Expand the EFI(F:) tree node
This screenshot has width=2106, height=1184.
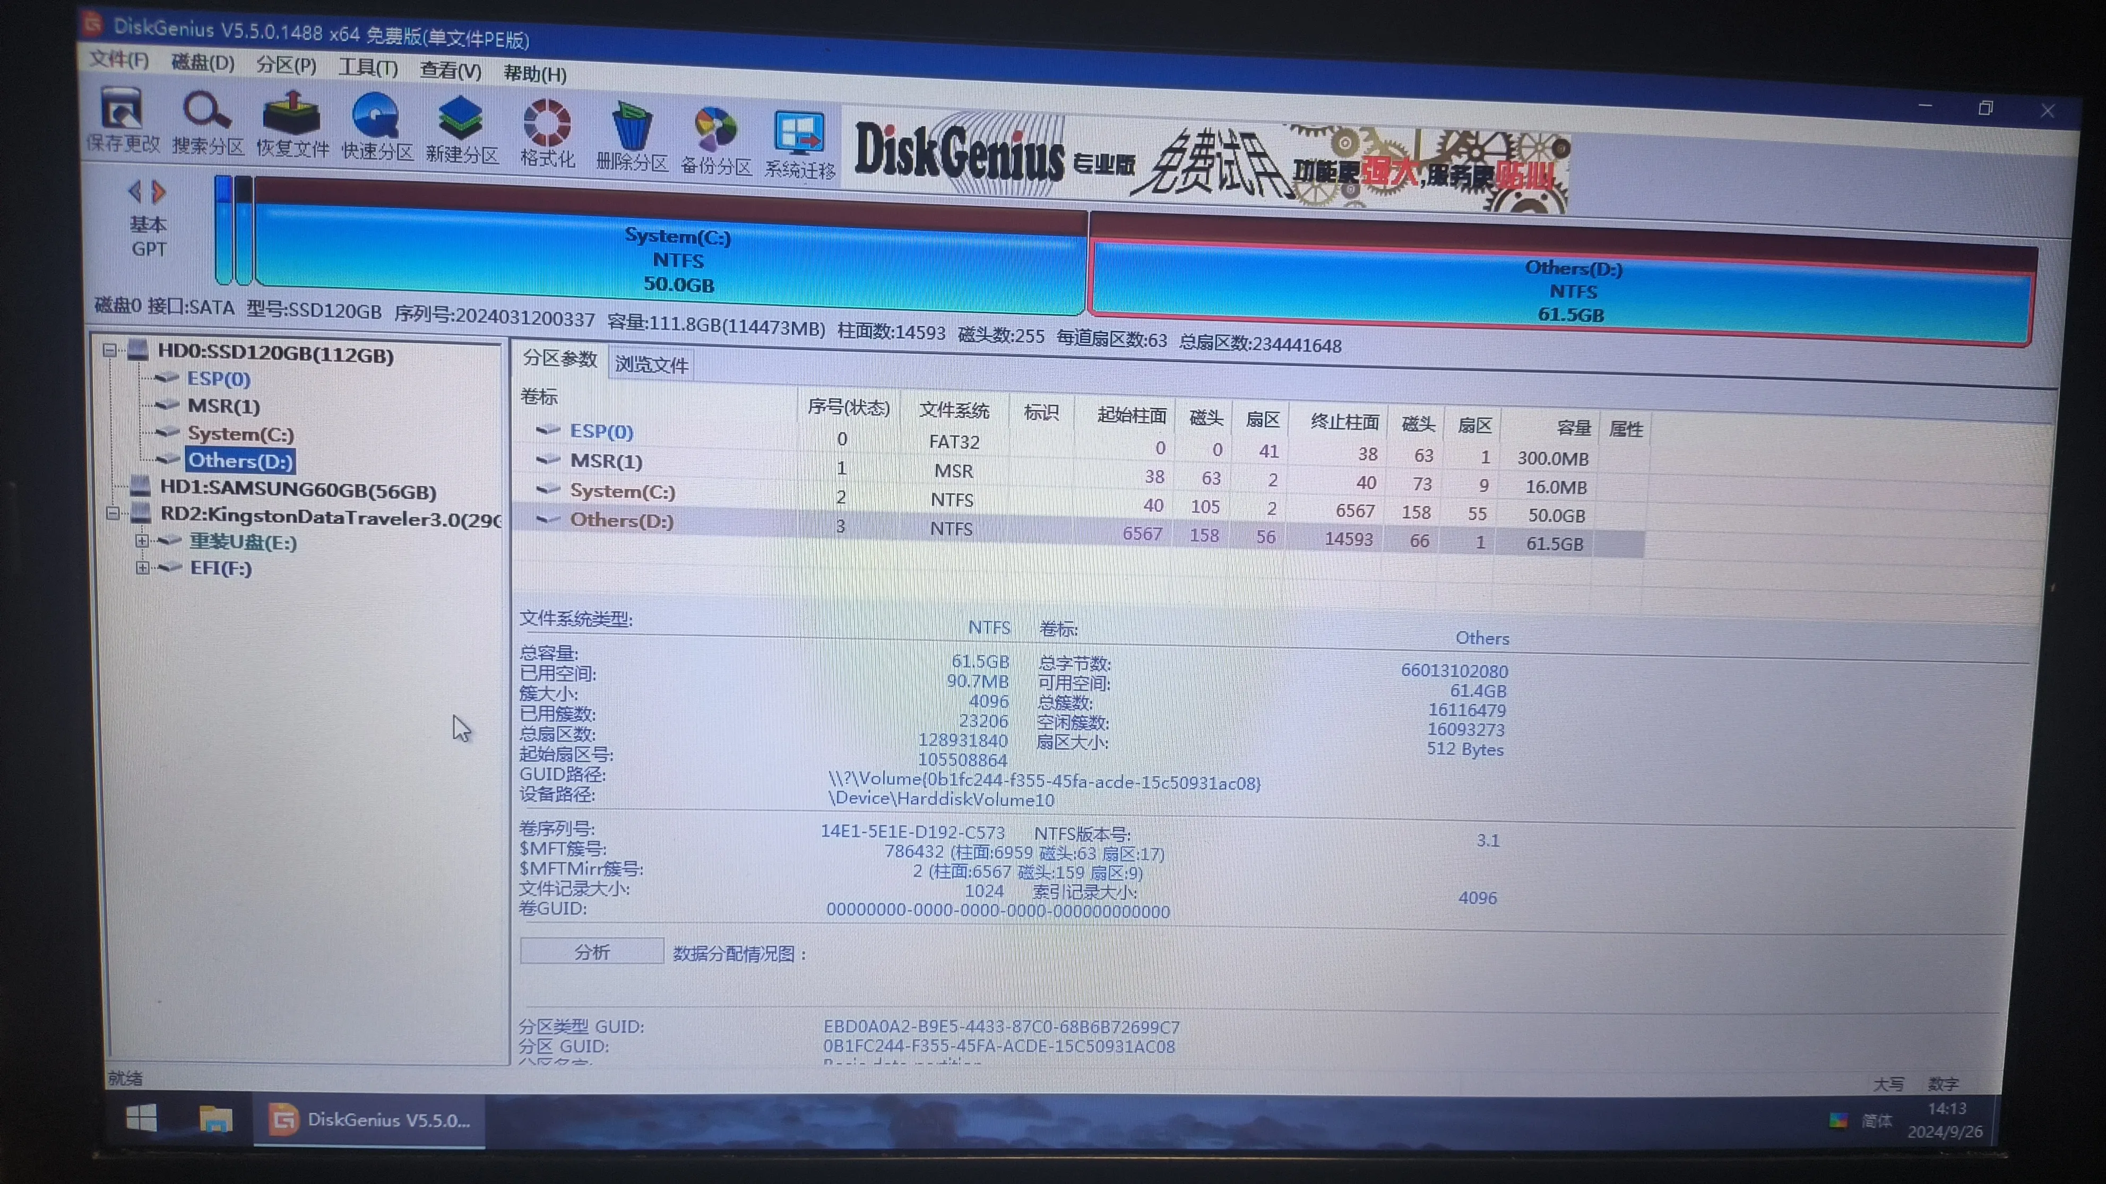coord(142,567)
